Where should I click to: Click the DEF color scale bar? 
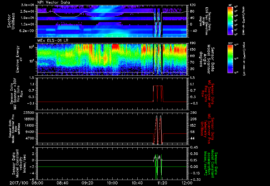click(230, 58)
